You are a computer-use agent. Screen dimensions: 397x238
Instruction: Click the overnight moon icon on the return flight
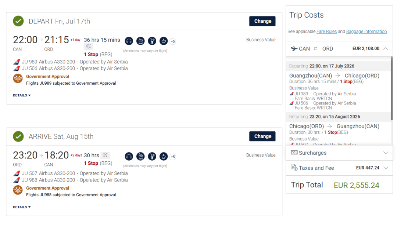tap(105, 155)
